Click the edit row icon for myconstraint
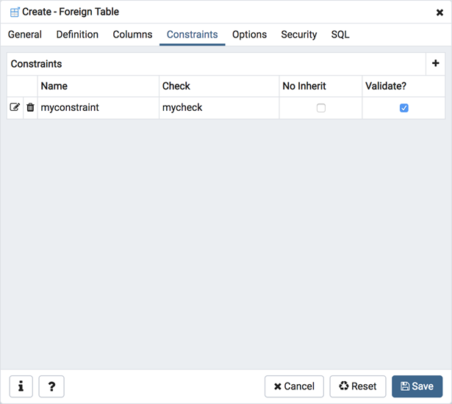452x404 pixels. [x=15, y=107]
